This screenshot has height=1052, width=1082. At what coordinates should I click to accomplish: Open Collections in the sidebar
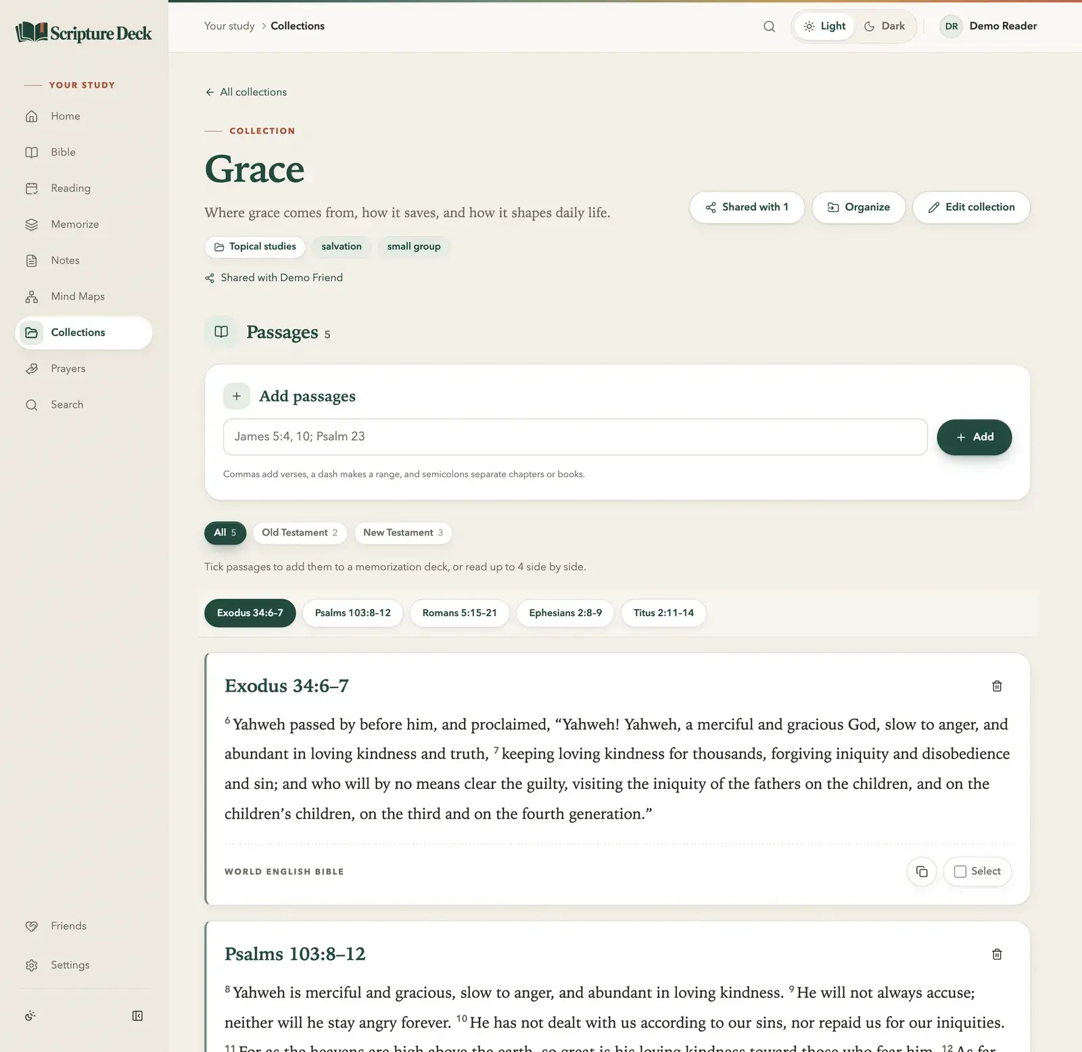coord(84,333)
